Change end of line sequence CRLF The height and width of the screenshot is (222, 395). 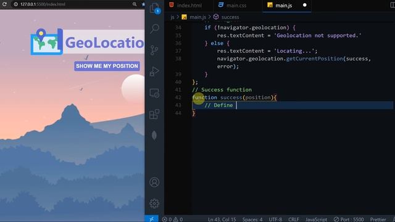click(x=294, y=220)
